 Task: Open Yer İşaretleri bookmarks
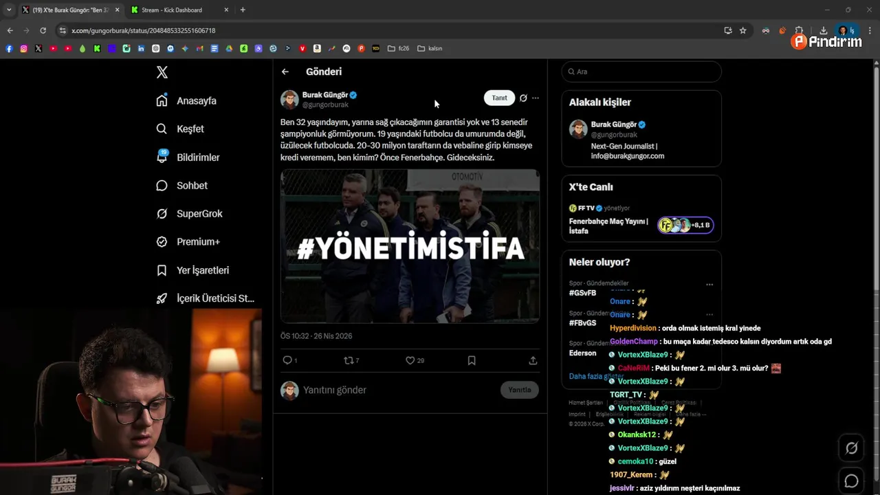tap(192, 270)
